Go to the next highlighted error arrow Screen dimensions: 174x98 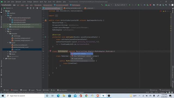(170, 11)
